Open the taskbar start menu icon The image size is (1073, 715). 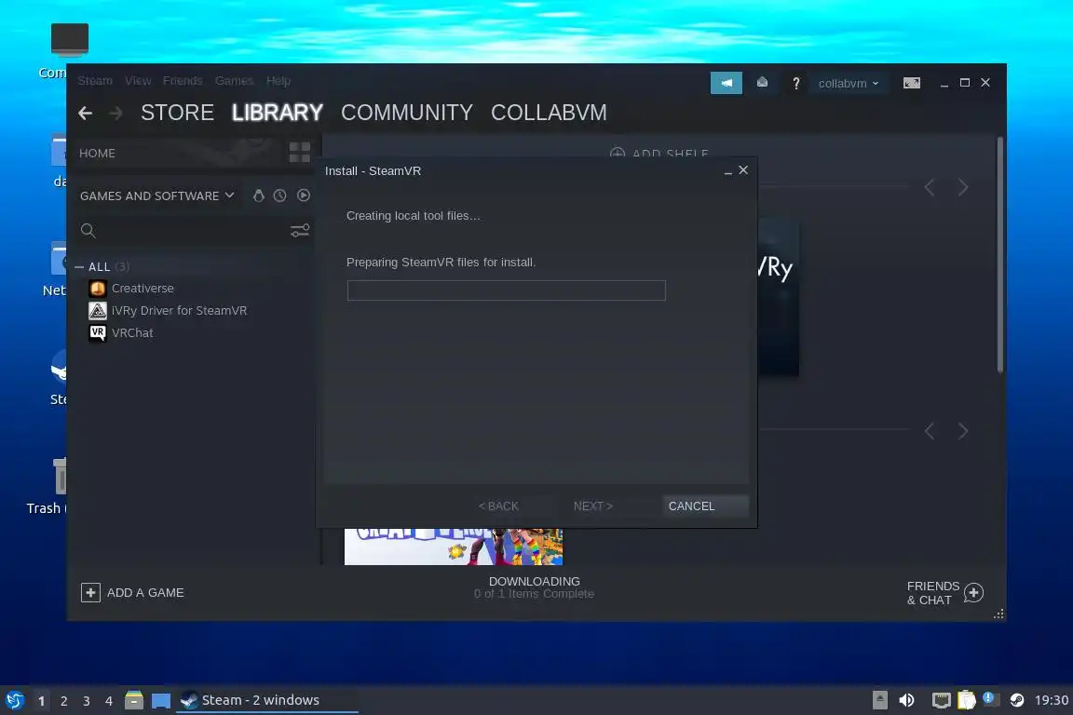pyautogui.click(x=14, y=700)
